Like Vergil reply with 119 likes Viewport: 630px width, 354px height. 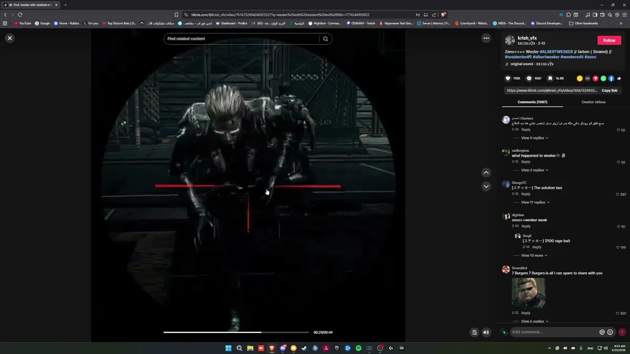point(617,248)
